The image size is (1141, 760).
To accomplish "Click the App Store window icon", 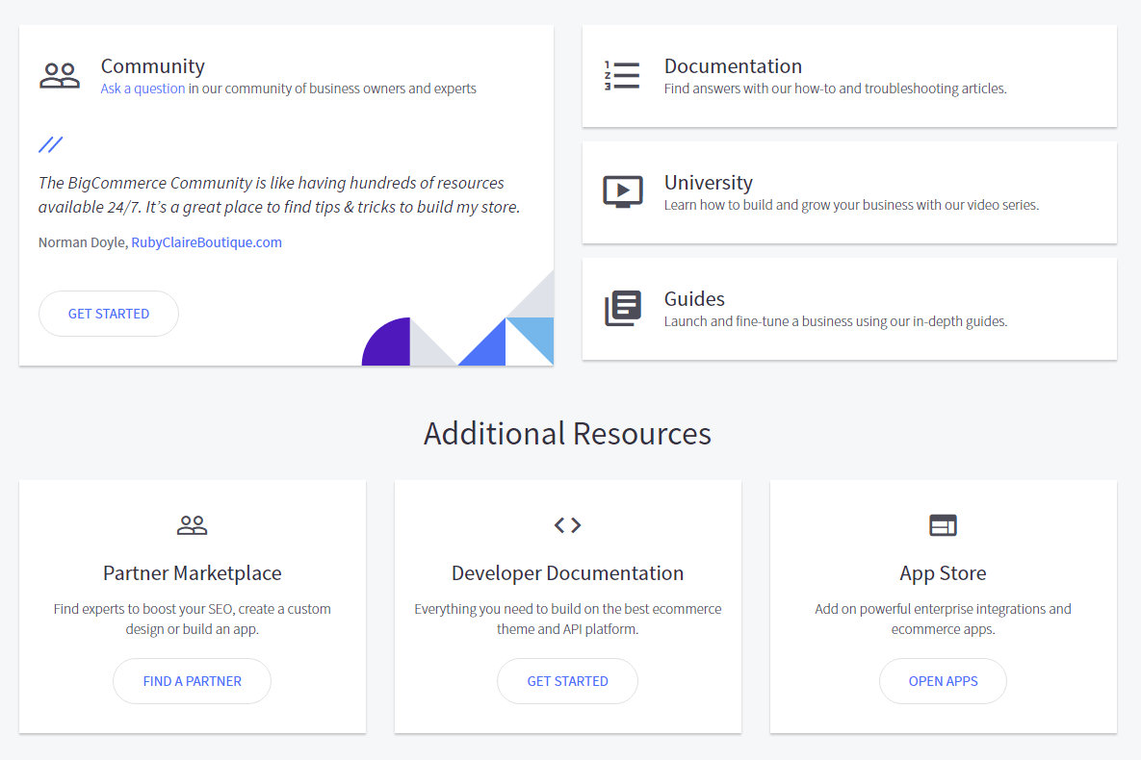I will [x=943, y=525].
